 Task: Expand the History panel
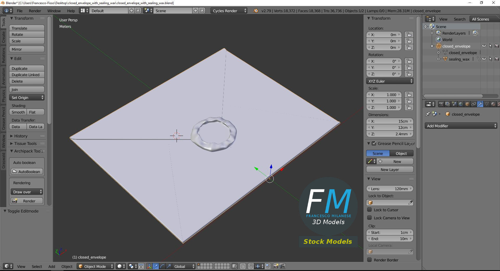click(21, 136)
